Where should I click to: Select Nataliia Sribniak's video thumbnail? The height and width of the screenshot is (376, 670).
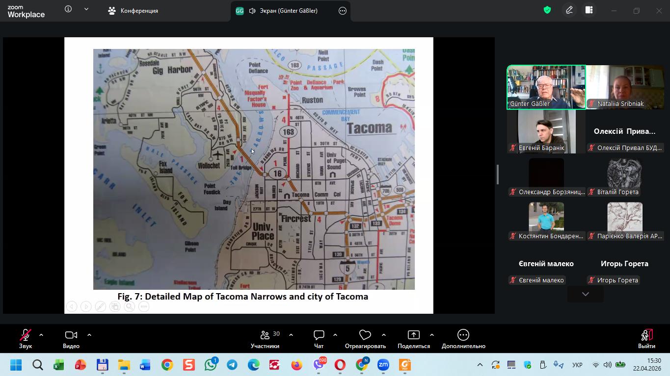(625, 87)
